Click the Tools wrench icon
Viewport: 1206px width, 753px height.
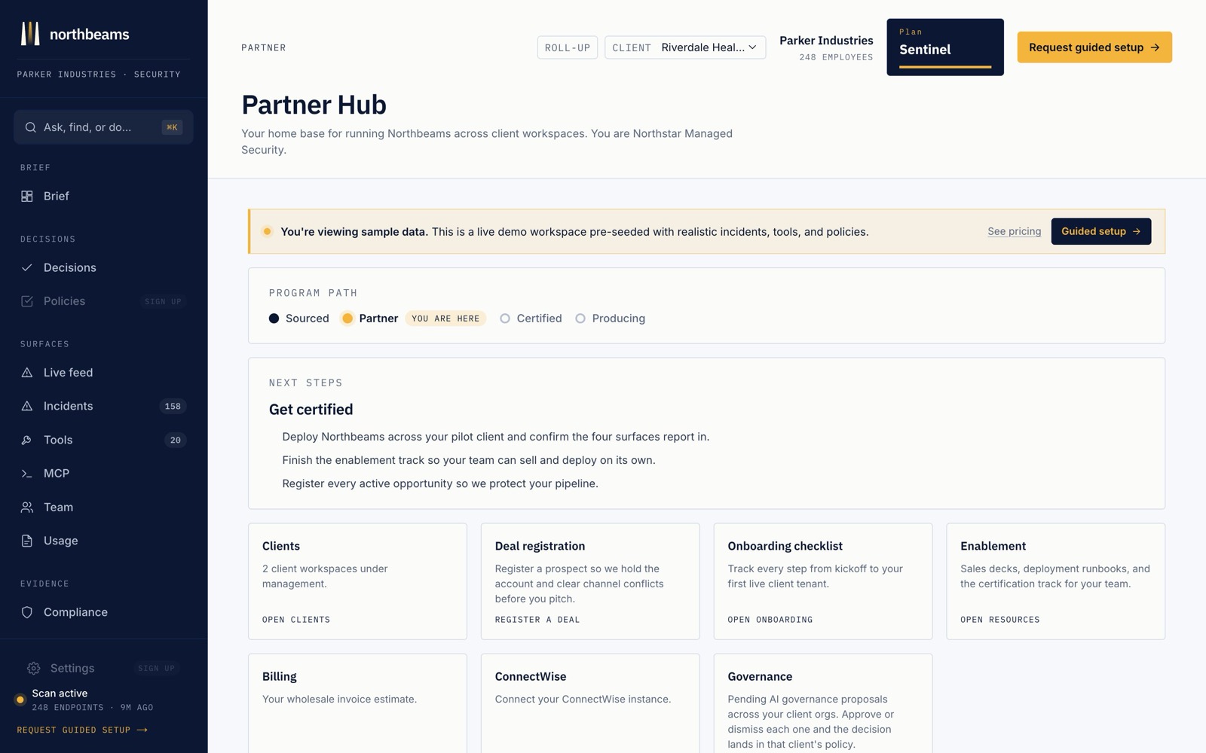pyautogui.click(x=27, y=440)
